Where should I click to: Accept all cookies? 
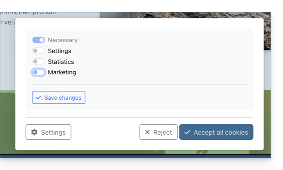click(x=216, y=132)
